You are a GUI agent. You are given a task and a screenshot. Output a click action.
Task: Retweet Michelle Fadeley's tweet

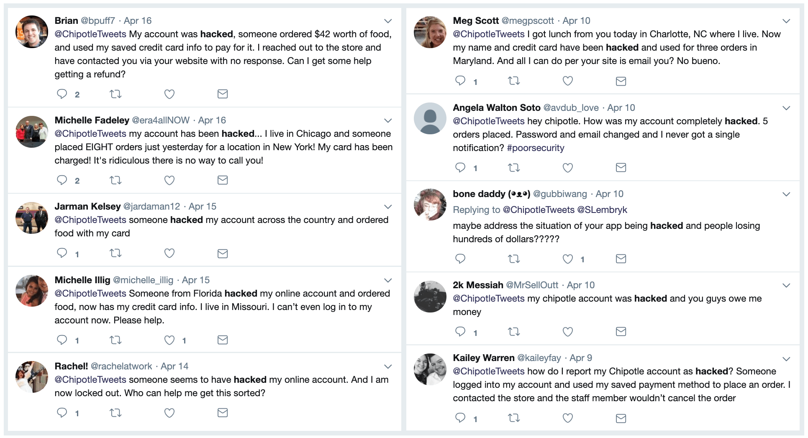tap(115, 180)
